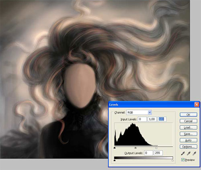Open the Options... dialog
201x170 pixels.
[188, 147]
